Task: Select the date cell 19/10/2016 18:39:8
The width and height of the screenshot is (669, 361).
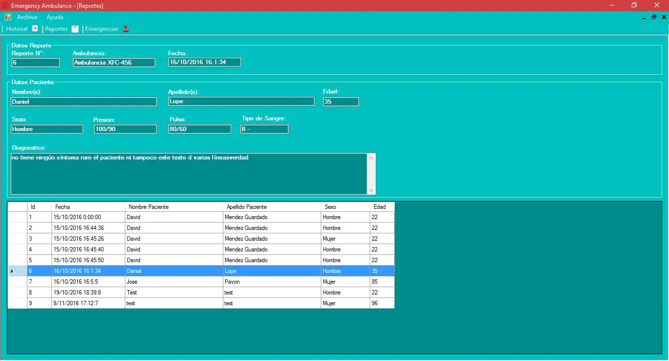Action: 88,293
